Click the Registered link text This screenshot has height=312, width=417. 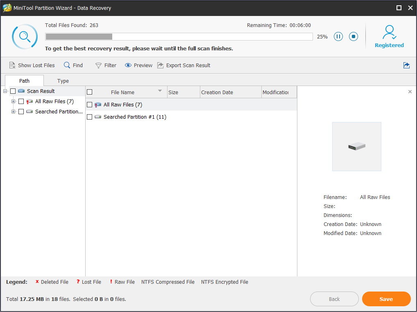(389, 45)
